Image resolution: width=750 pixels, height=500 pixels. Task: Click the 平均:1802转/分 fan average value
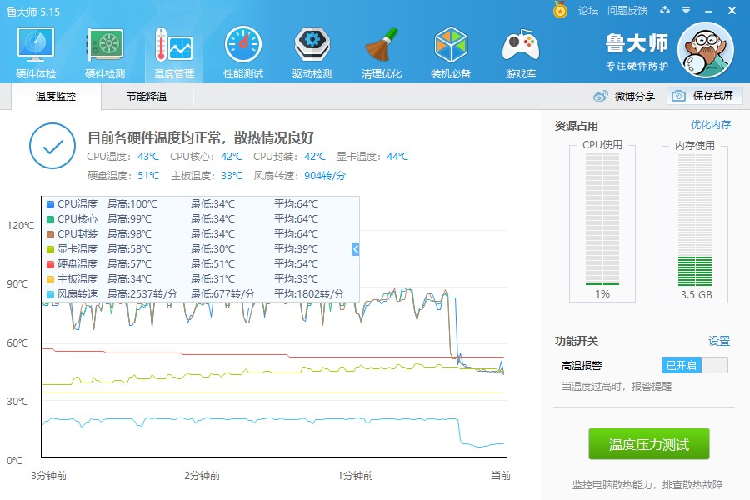pyautogui.click(x=309, y=294)
